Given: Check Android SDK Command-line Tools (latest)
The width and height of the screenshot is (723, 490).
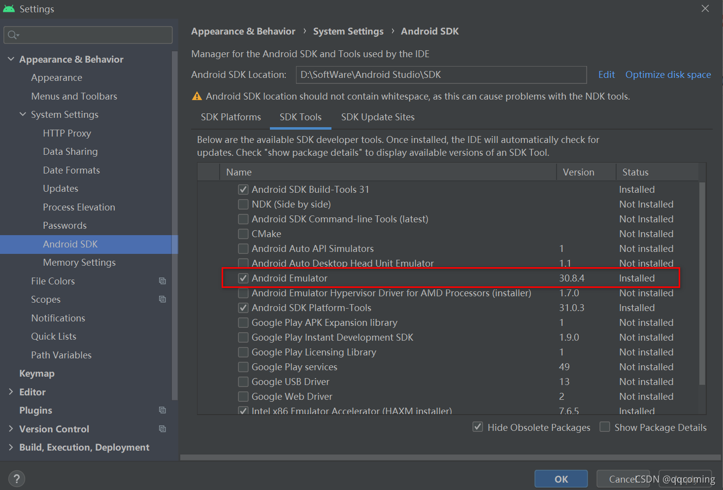Looking at the screenshot, I should pos(243,219).
